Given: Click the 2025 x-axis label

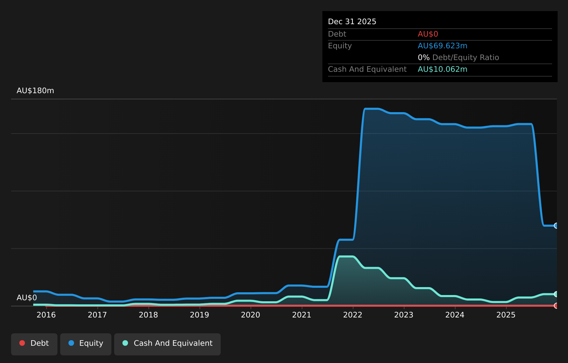Looking at the screenshot, I should click(x=506, y=315).
